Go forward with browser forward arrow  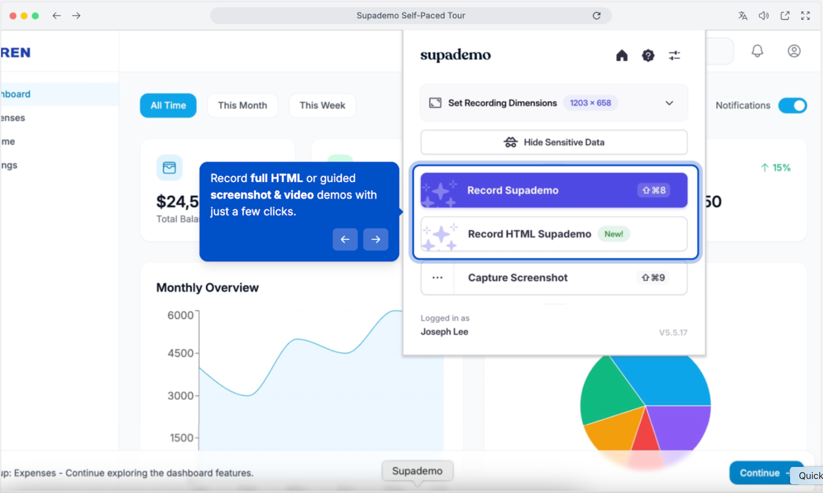point(76,16)
